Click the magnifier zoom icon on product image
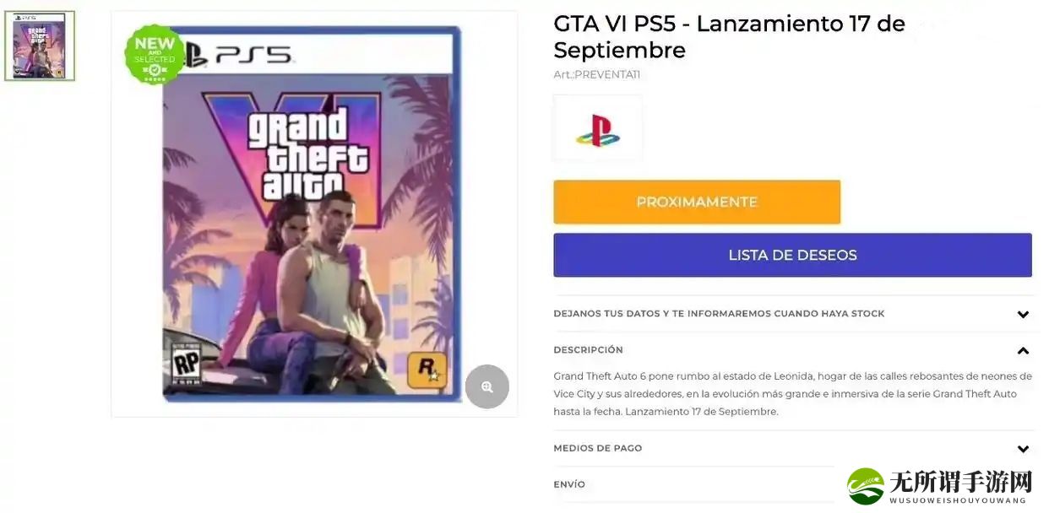Image resolution: width=1049 pixels, height=513 pixels. coord(487,386)
